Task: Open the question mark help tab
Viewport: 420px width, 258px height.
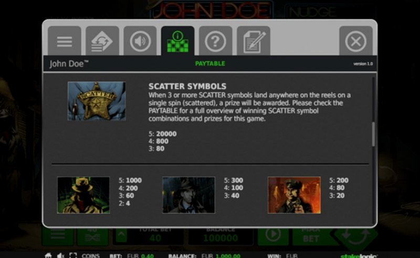Action: tap(215, 41)
